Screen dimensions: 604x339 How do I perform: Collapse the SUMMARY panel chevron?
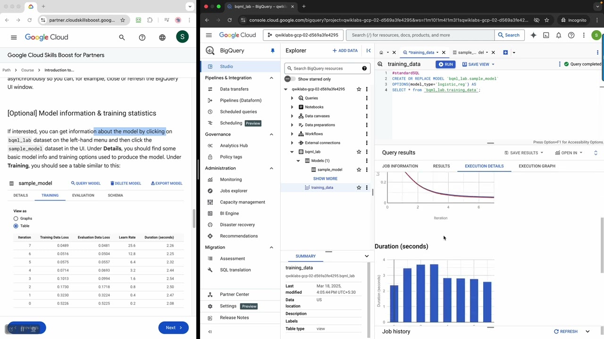pyautogui.click(x=367, y=256)
